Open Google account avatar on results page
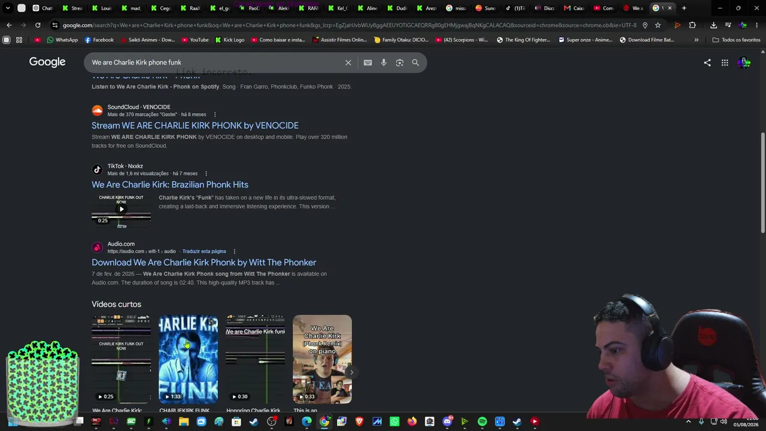 pyautogui.click(x=744, y=62)
